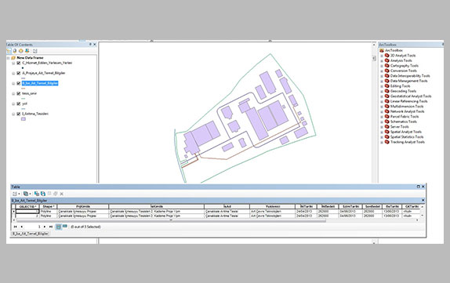Select List By Source icon

tap(15, 51)
